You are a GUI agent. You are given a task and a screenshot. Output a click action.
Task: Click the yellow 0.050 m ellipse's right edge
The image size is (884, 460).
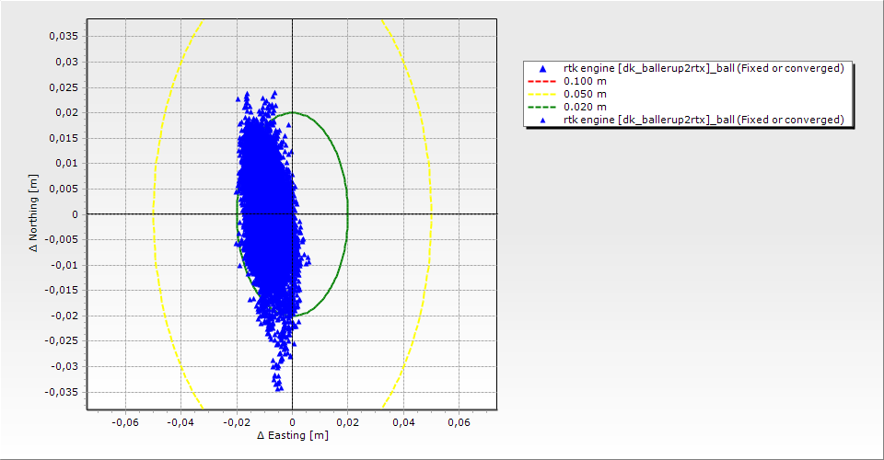pyautogui.click(x=431, y=213)
